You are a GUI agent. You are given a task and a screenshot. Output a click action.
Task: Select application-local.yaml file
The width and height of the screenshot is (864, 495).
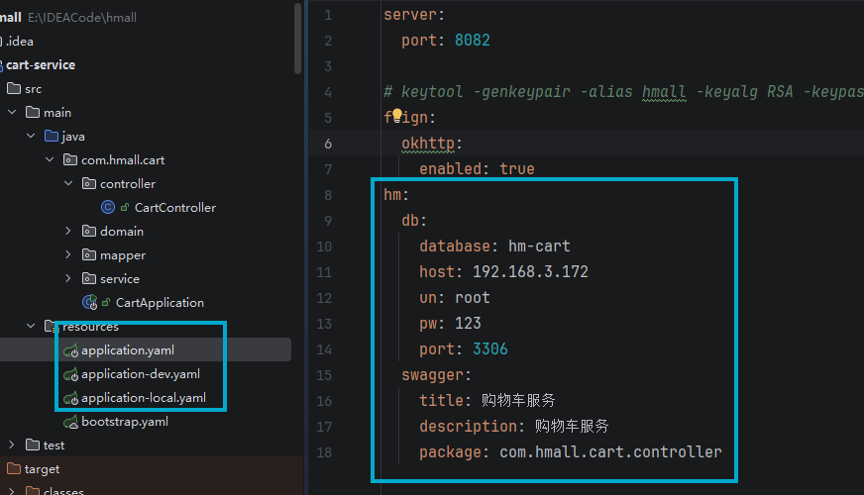144,398
